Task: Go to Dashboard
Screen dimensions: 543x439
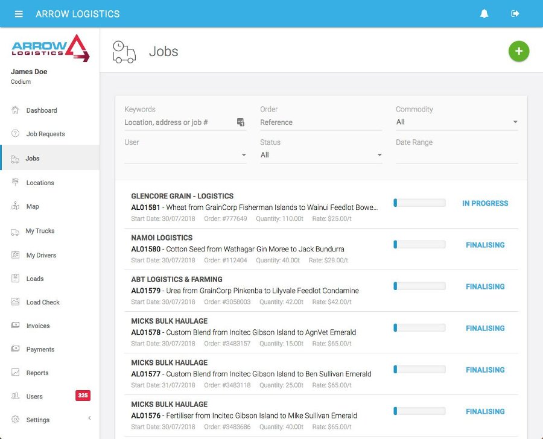Action: click(x=42, y=110)
